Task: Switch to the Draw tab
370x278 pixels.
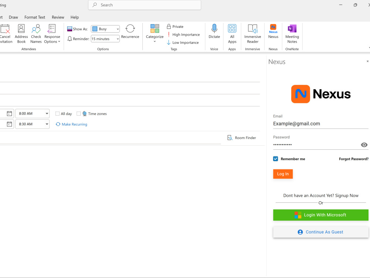Action: coord(13,17)
